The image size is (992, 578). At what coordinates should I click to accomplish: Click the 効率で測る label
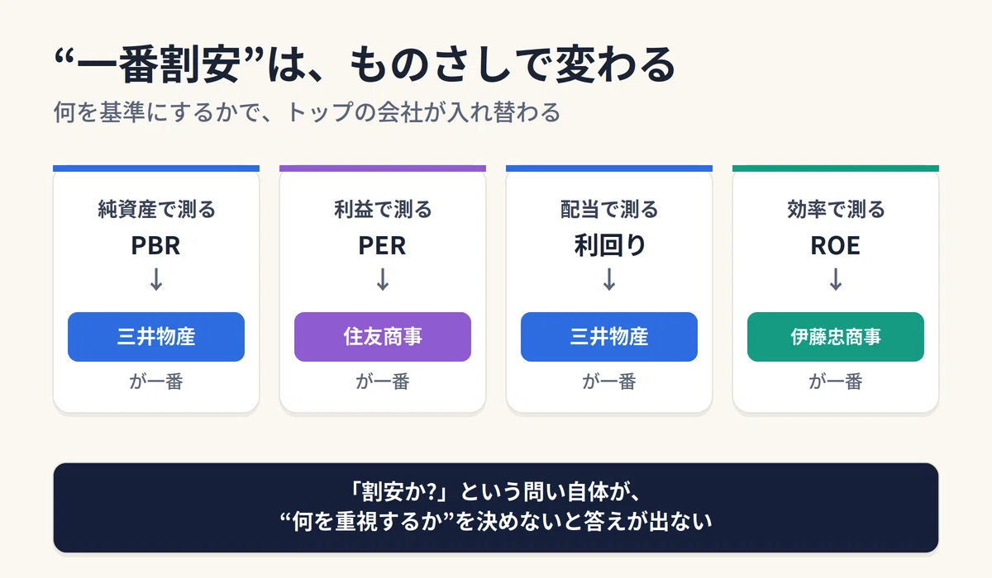click(836, 210)
